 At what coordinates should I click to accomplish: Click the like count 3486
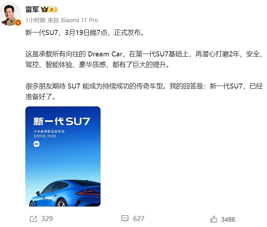tap(228, 220)
